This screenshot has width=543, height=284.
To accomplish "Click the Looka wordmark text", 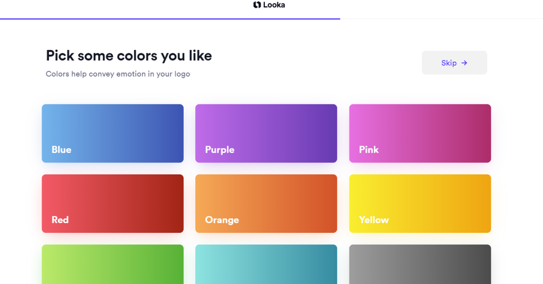I will click(274, 5).
